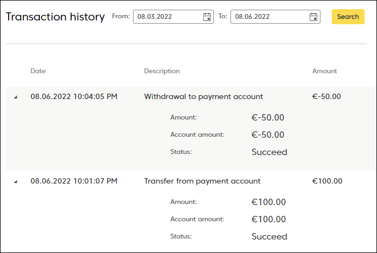Click the withdrawal Account amount value €-50.00
The height and width of the screenshot is (253, 377).
tap(268, 135)
